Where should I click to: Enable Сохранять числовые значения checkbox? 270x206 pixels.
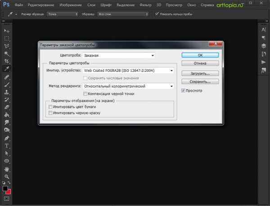[x=85, y=78]
